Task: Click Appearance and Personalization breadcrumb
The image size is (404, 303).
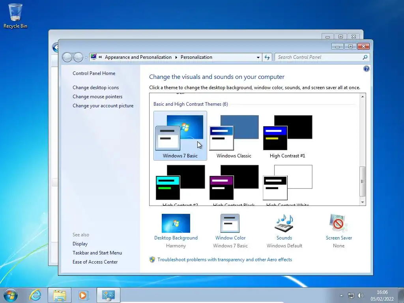Action: pos(138,57)
